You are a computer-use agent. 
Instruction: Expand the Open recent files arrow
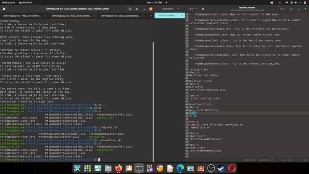197,9
